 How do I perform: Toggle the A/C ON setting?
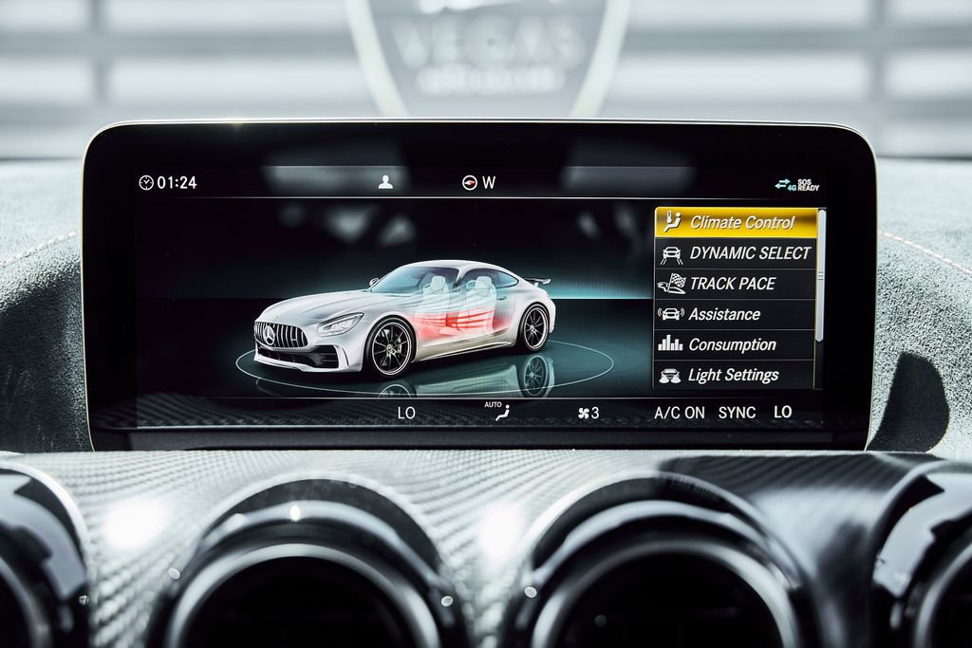[680, 413]
